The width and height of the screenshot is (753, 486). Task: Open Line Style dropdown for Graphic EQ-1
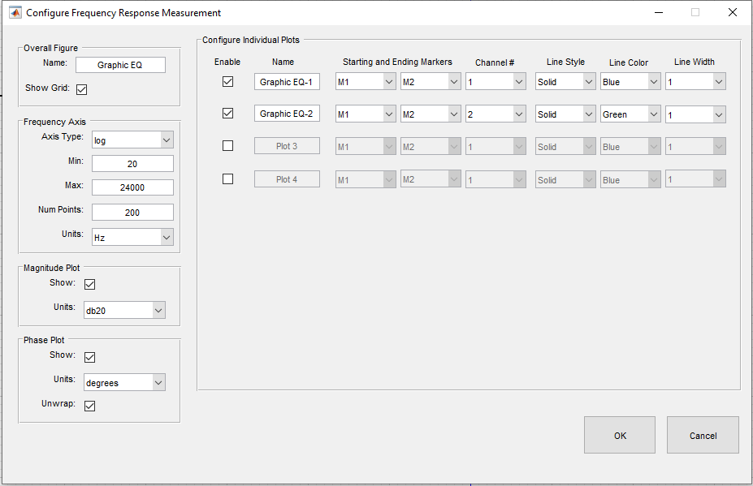(x=565, y=82)
